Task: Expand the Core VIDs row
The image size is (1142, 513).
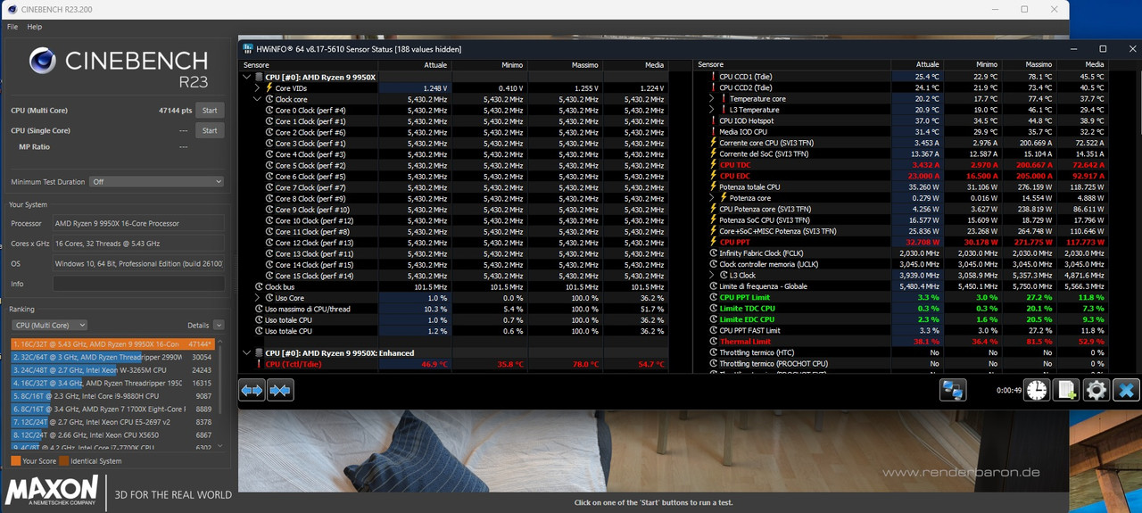Action: [x=258, y=88]
